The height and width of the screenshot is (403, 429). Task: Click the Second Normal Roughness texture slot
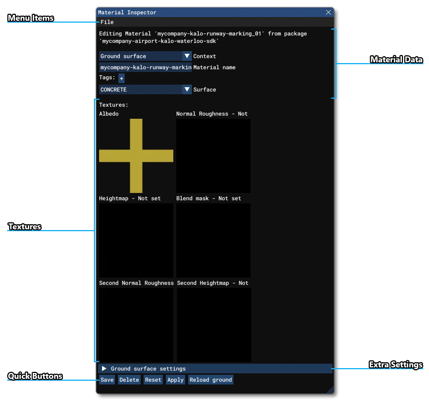pos(136,325)
